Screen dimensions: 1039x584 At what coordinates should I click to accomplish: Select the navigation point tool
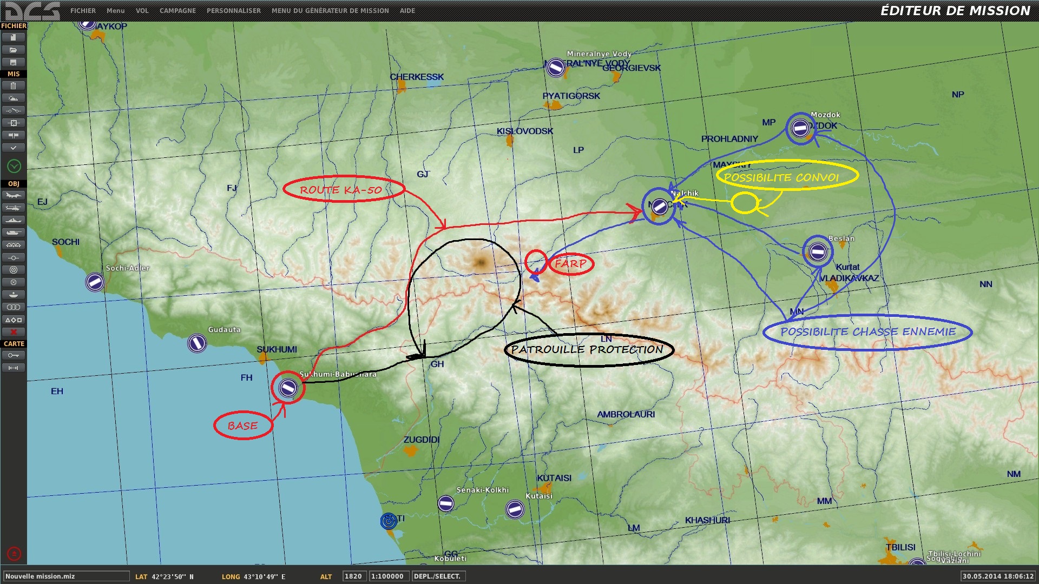(x=14, y=257)
